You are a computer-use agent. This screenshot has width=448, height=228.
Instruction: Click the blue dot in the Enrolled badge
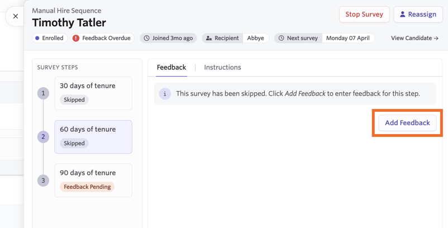[x=37, y=38]
